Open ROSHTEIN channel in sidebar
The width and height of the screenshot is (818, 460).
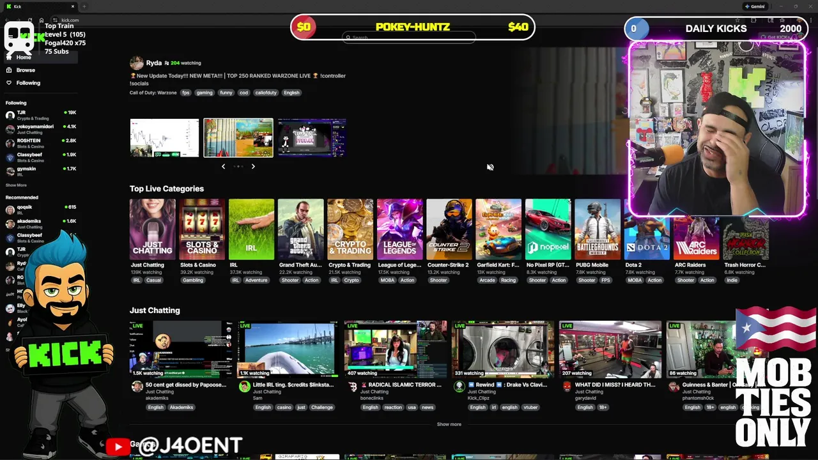coord(40,143)
